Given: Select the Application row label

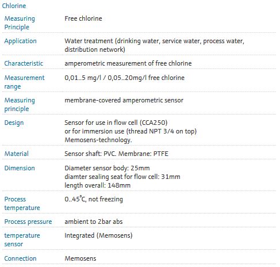Looking at the screenshot, I should pyautogui.click(x=20, y=41).
